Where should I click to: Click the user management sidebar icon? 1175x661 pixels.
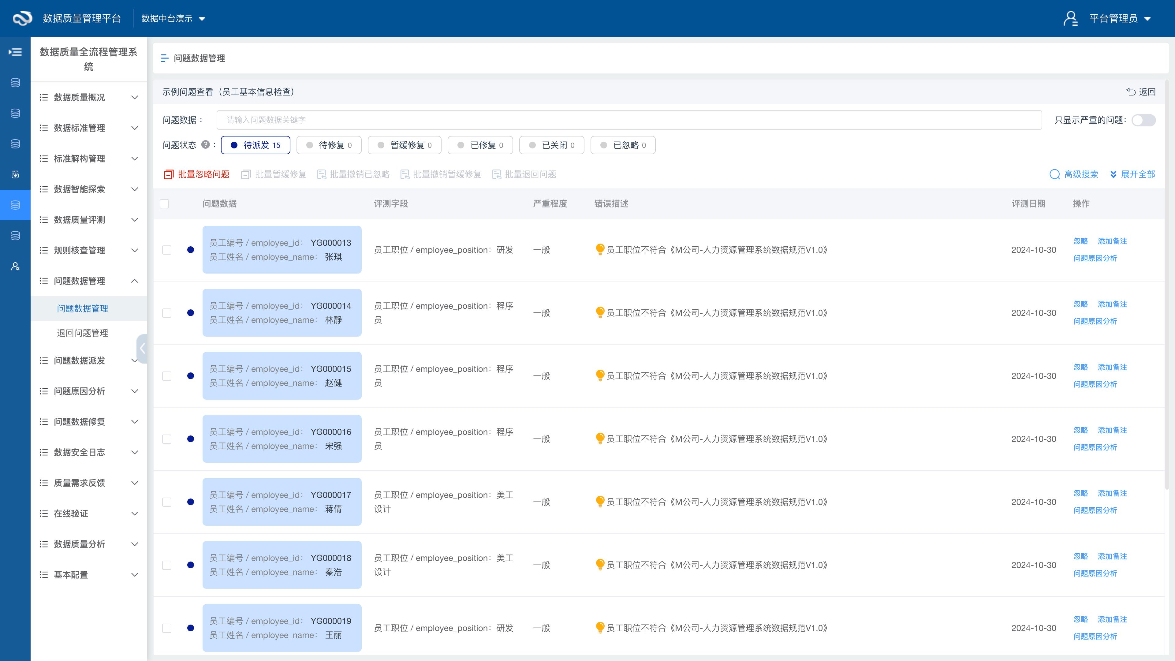click(x=15, y=267)
